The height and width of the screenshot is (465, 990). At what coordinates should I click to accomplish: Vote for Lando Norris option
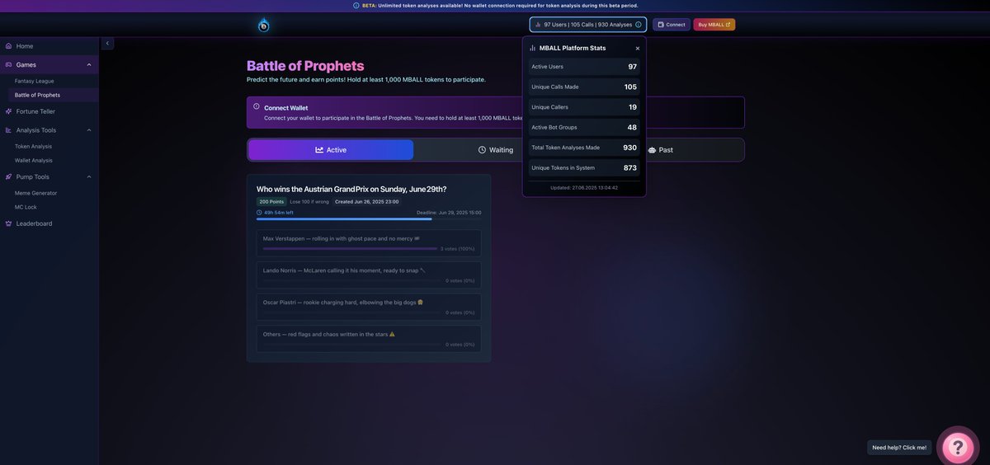click(x=369, y=275)
